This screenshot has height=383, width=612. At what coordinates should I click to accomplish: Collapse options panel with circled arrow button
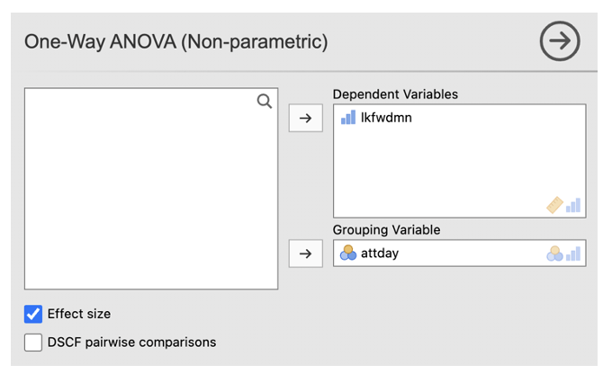pyautogui.click(x=560, y=40)
